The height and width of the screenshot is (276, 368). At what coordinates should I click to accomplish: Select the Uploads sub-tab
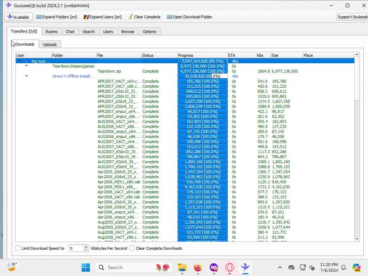50,44
